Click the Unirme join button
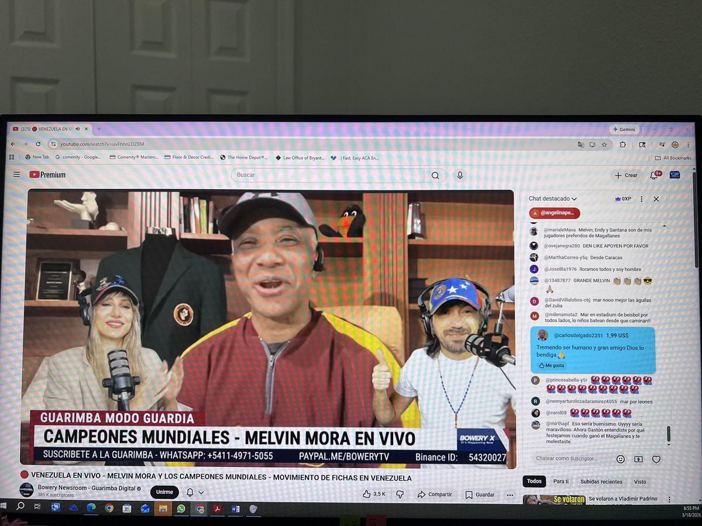 point(164,492)
